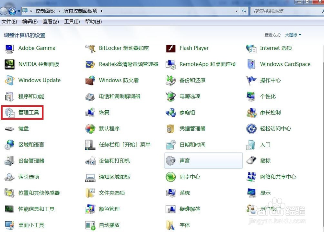Open the 日期和时间 calendar icon
The height and width of the screenshot is (232, 324).
(x=171, y=145)
